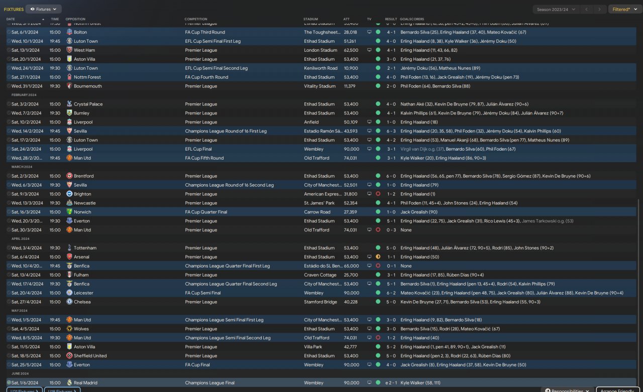Click the TV icon on the Brighton row

coord(369,194)
